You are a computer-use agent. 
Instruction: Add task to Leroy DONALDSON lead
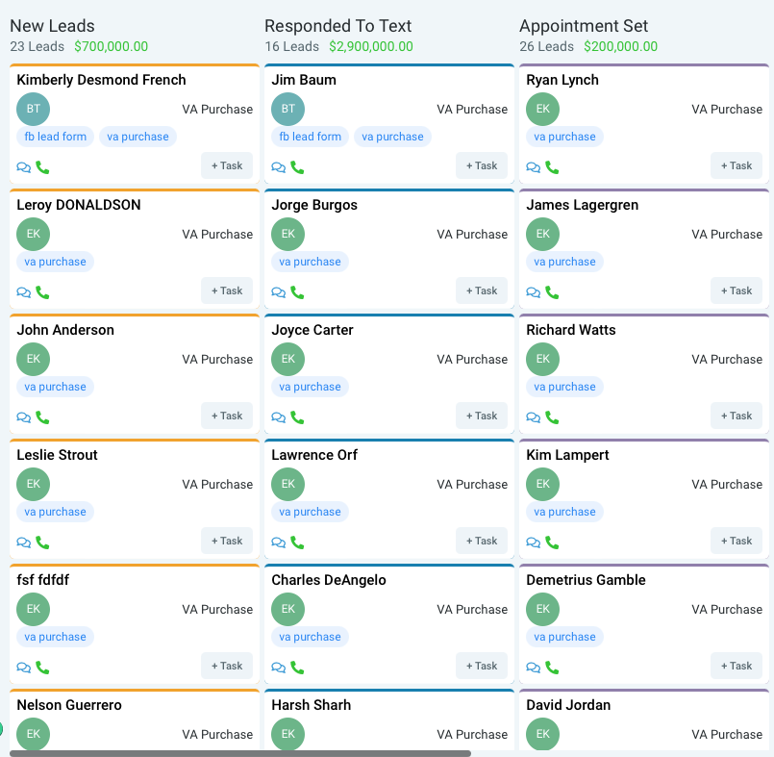(227, 290)
